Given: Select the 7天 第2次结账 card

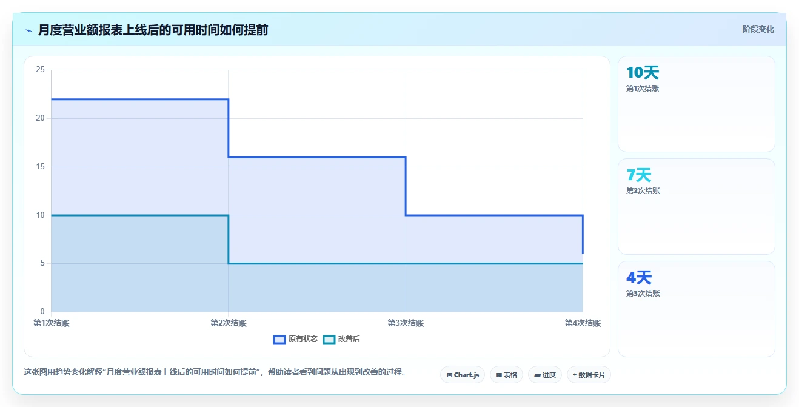Looking at the screenshot, I should click(x=696, y=206).
